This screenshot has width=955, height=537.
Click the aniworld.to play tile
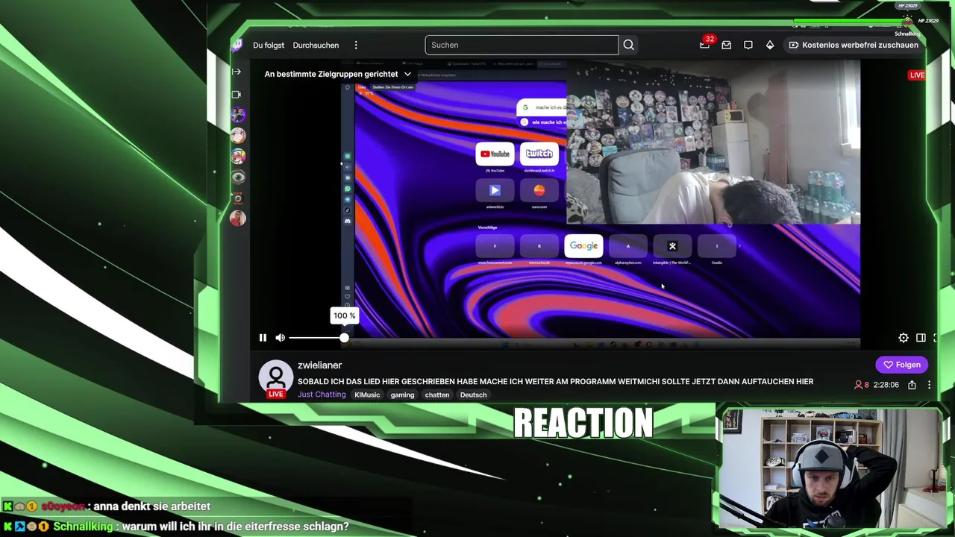[495, 190]
